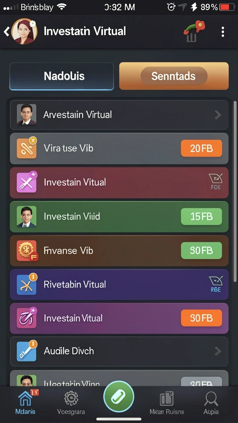Tap the Mktar Ruisns icon

(x=167, y=402)
